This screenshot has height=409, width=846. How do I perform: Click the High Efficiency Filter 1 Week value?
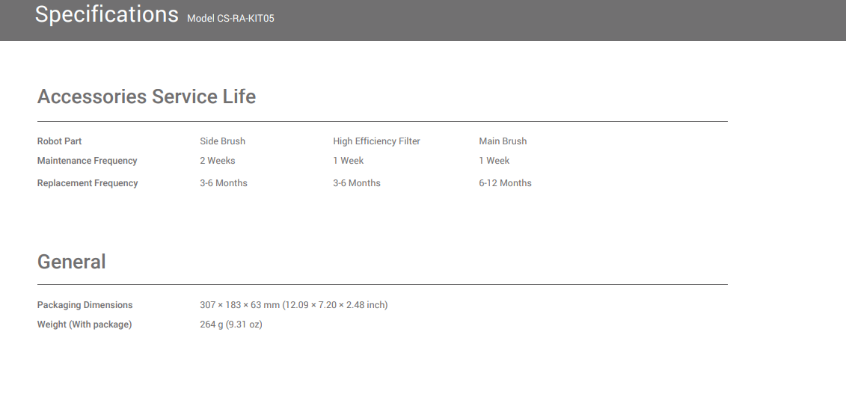[349, 161]
